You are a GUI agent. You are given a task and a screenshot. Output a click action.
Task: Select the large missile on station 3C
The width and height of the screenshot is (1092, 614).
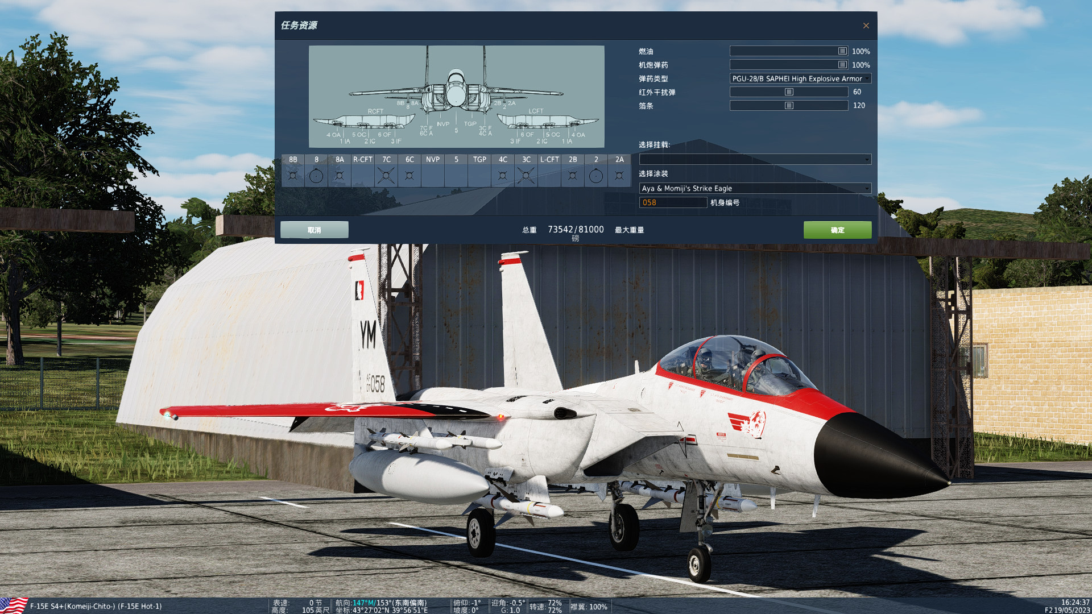(526, 176)
